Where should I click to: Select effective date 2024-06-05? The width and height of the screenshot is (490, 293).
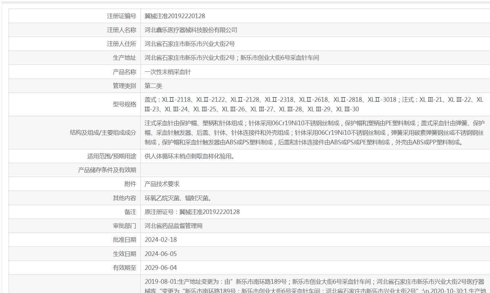(161, 254)
